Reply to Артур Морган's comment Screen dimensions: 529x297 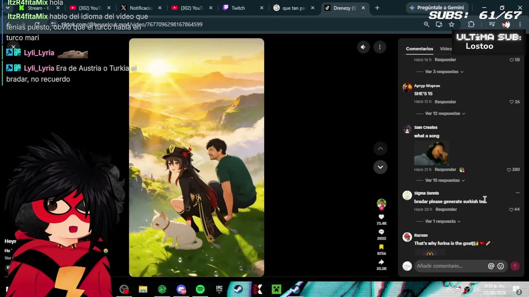pos(445,102)
